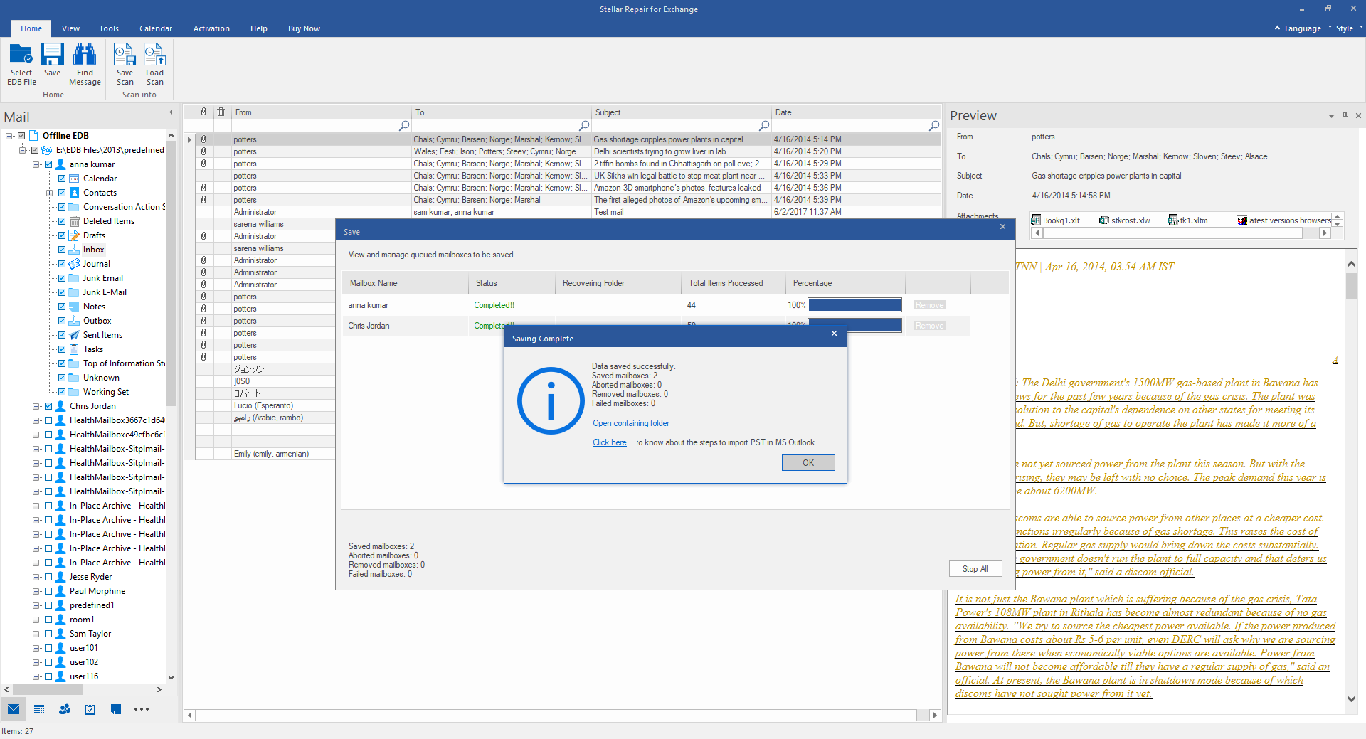Click the more options ellipsis in bottom bar
The width and height of the screenshot is (1366, 739).
(142, 709)
